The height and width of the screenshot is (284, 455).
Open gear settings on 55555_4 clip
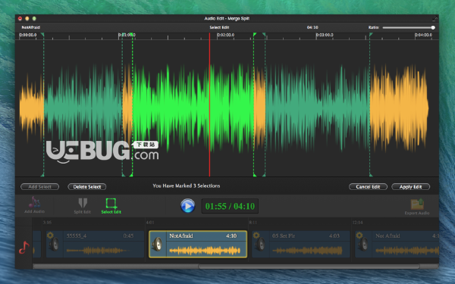pyautogui.click(x=50, y=235)
